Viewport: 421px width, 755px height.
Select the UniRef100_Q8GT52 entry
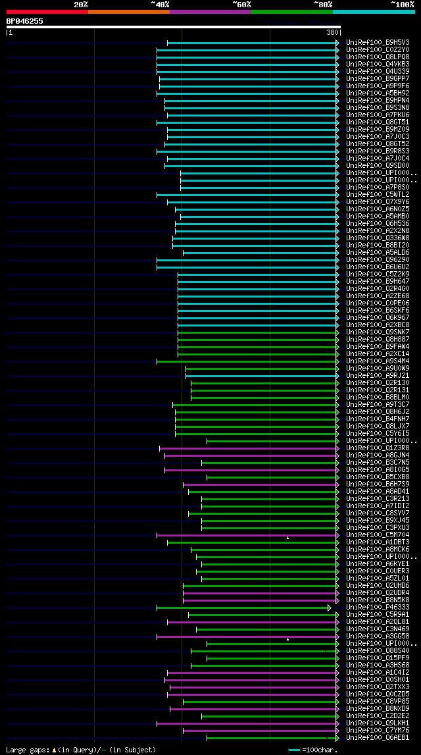(378, 143)
